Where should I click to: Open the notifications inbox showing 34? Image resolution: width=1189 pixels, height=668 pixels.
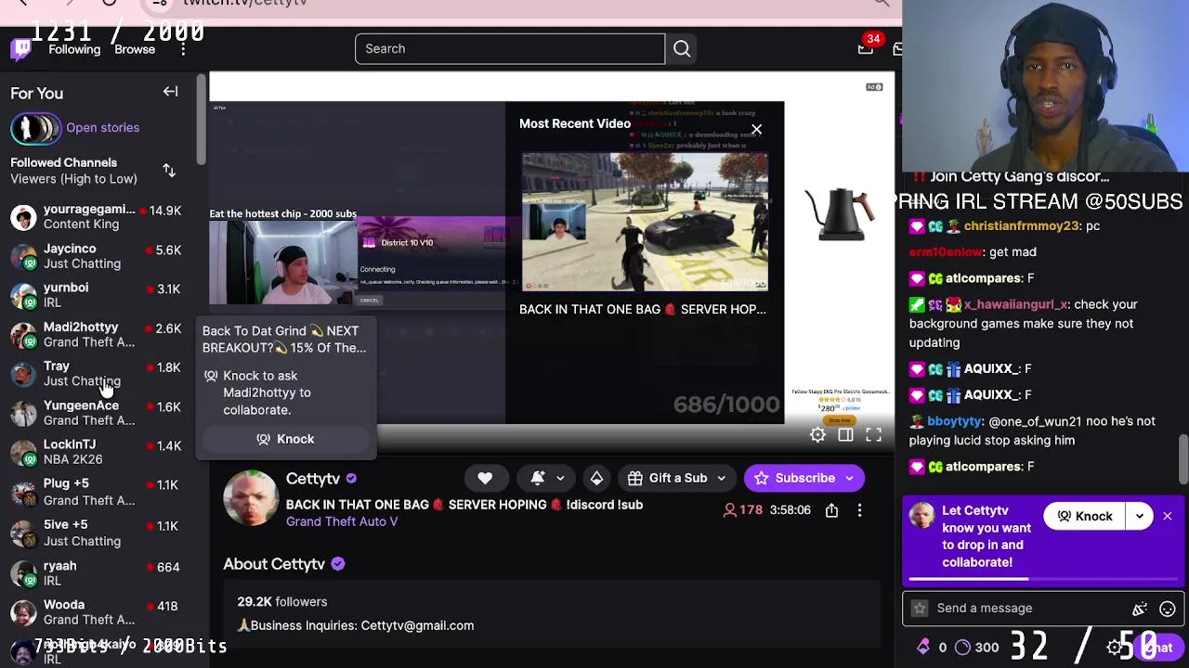(x=866, y=48)
